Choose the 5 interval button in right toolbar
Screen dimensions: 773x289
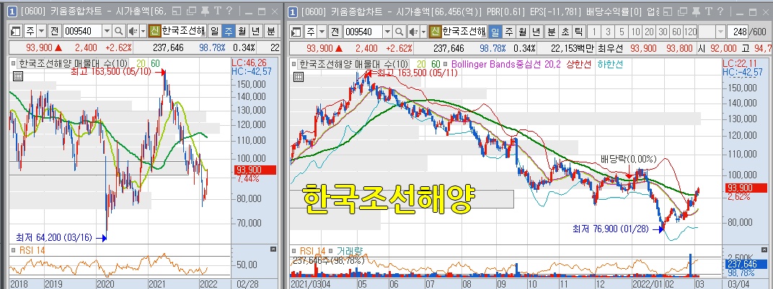click(622, 32)
